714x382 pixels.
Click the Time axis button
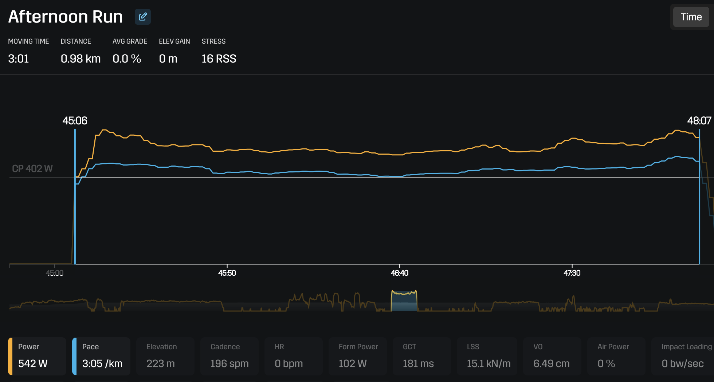(x=691, y=17)
